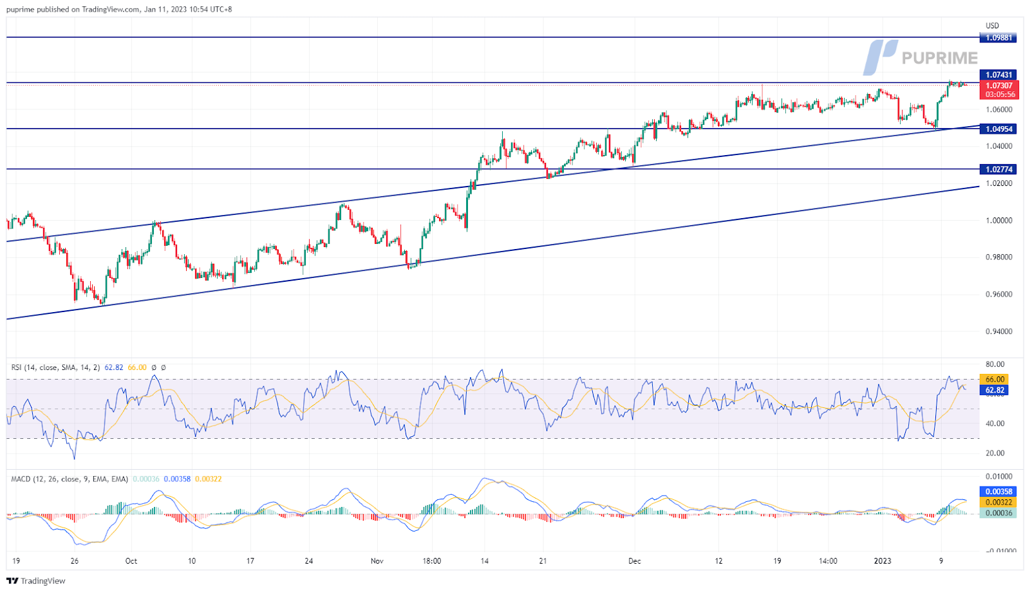Click the 80.00 RSI axis label
Image resolution: width=1030 pixels, height=592 pixels.
(x=995, y=364)
